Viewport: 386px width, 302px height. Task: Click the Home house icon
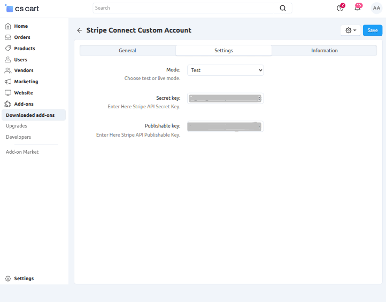coord(8,26)
